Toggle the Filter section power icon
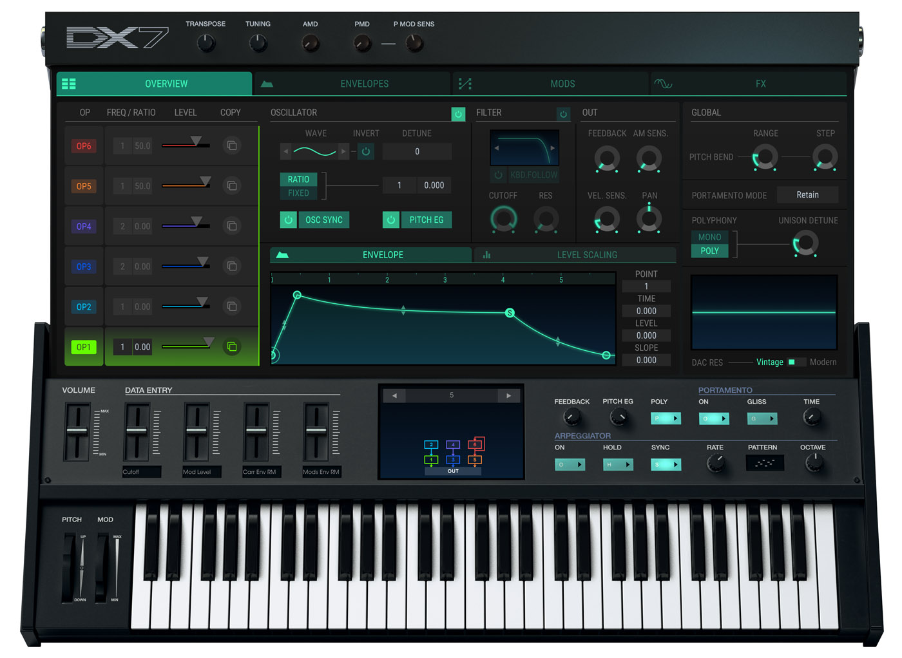This screenshot has height=658, width=902. pyautogui.click(x=563, y=114)
